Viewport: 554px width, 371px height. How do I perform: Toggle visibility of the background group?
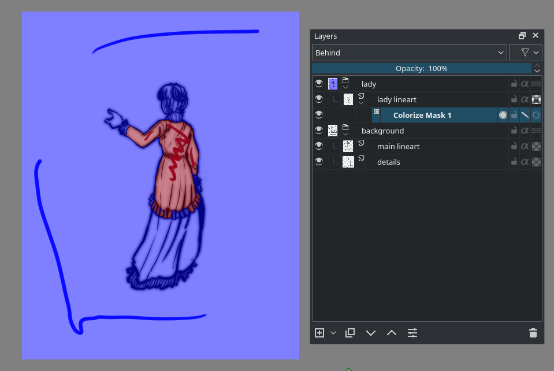coord(319,131)
